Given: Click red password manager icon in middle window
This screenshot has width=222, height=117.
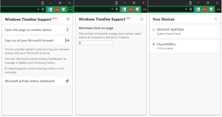Looking at the screenshot, I should click(131, 10).
